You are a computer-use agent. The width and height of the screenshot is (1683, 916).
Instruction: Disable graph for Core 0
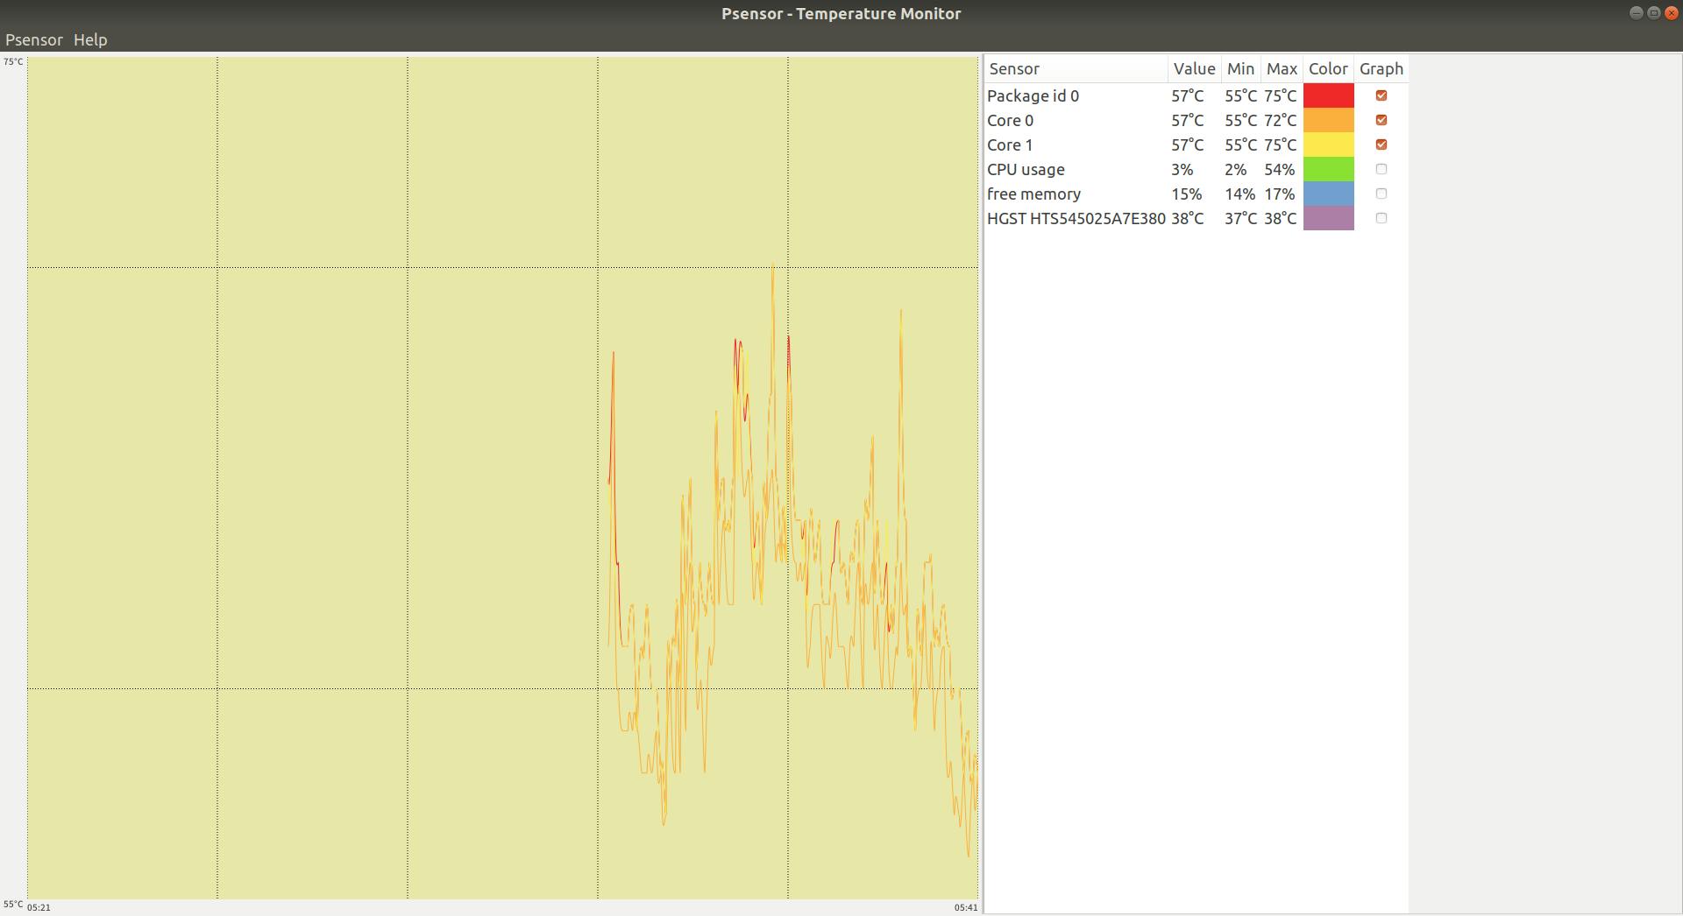click(x=1381, y=120)
